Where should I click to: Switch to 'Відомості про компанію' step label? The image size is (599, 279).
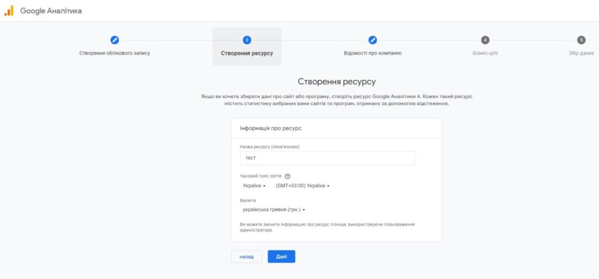point(373,53)
